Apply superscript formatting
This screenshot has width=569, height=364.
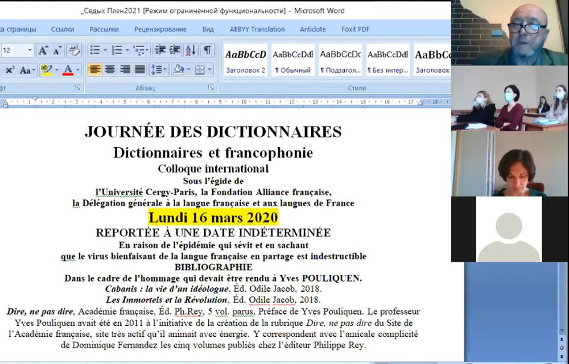point(10,70)
